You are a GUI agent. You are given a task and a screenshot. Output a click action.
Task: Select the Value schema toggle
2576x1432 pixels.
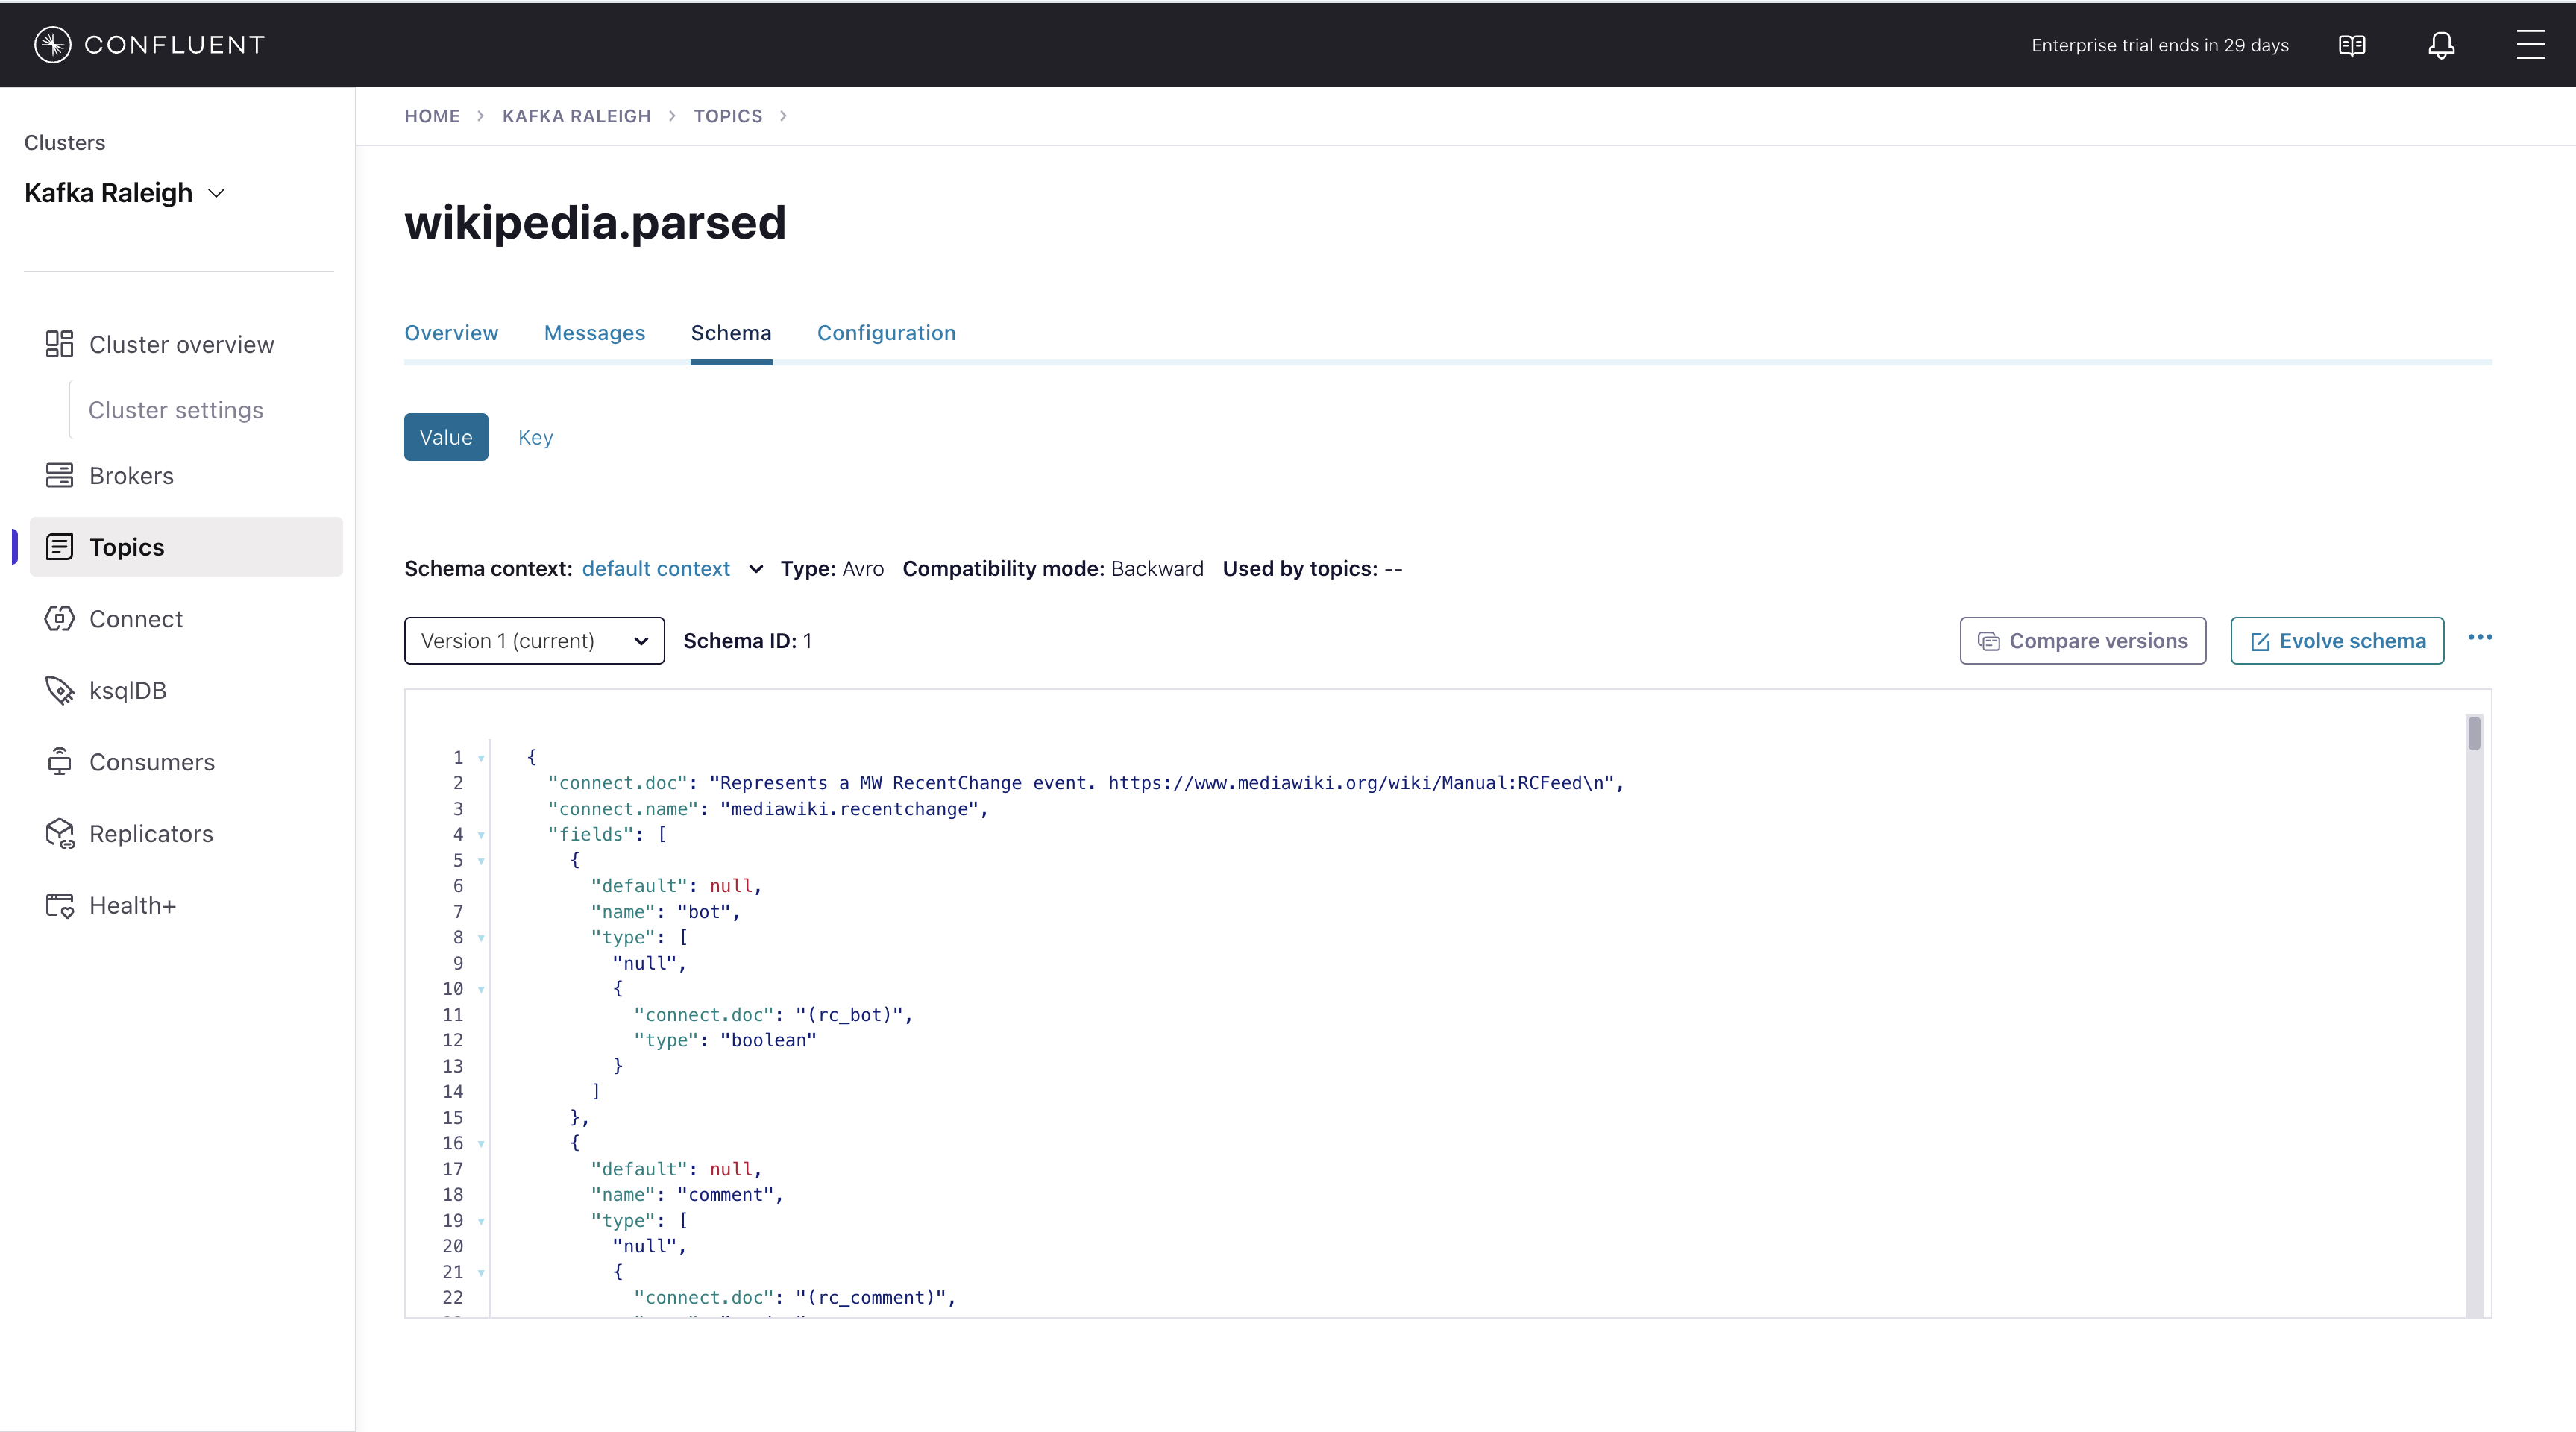click(446, 437)
